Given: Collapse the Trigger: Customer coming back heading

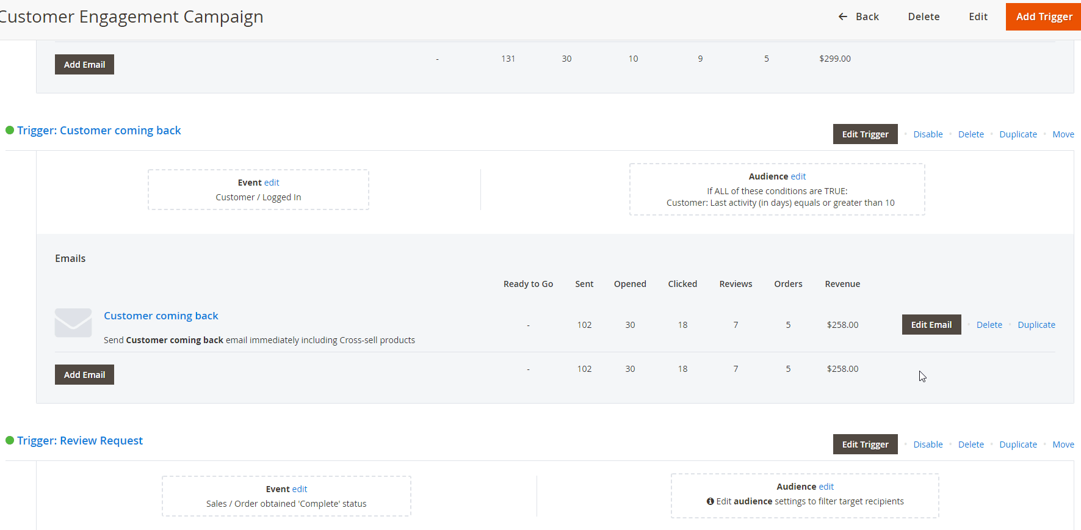Looking at the screenshot, I should point(99,131).
